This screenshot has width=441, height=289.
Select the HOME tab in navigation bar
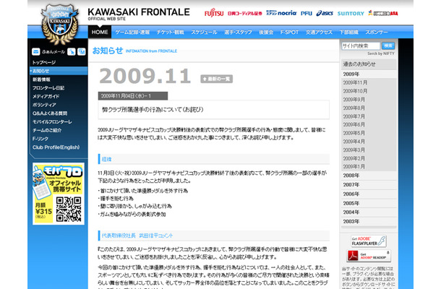[x=100, y=33]
